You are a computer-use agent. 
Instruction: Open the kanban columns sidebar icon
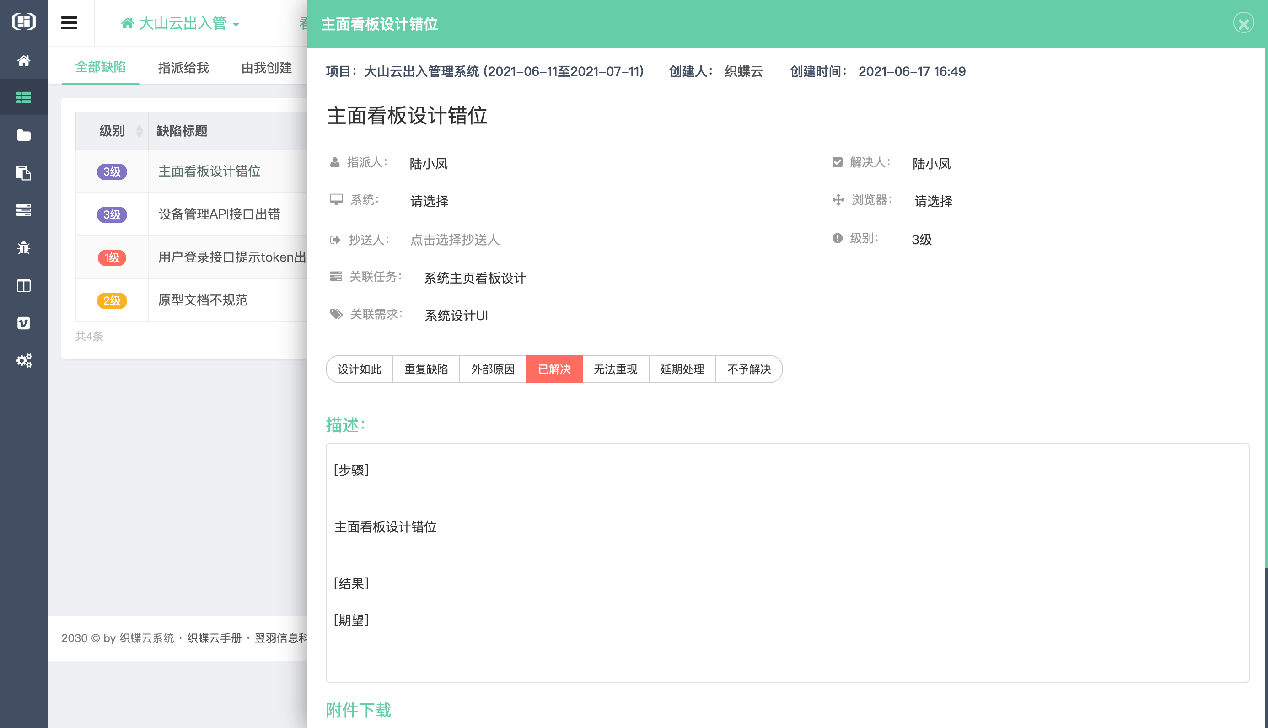point(23,285)
